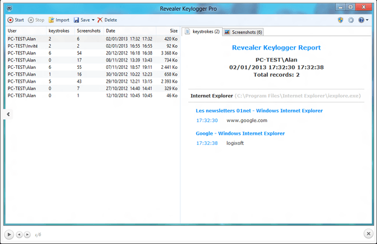377x244 pixels.
Task: Click the 3 368 Ko size cell
Action: click(x=169, y=53)
